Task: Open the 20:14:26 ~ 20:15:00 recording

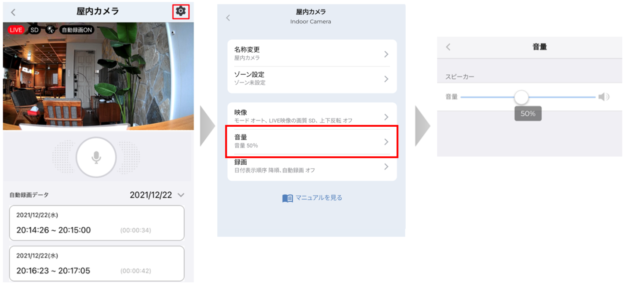Action: [x=96, y=223]
